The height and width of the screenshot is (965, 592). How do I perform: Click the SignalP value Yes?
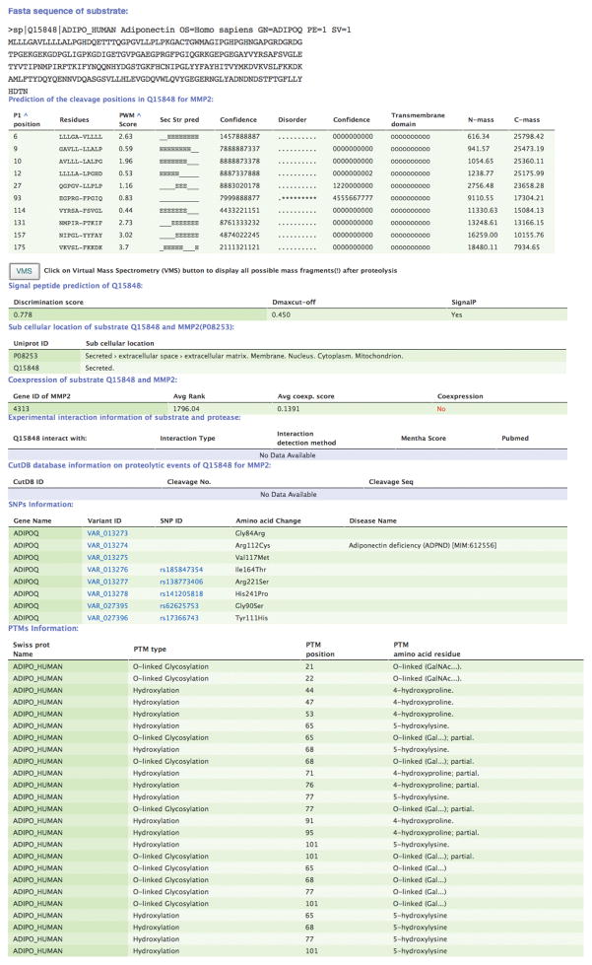(x=457, y=314)
